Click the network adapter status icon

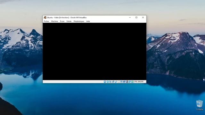[x=113, y=82]
